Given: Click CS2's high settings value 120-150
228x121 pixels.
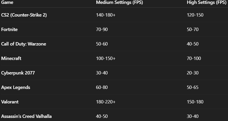Looking at the screenshot, I should tap(195, 15).
